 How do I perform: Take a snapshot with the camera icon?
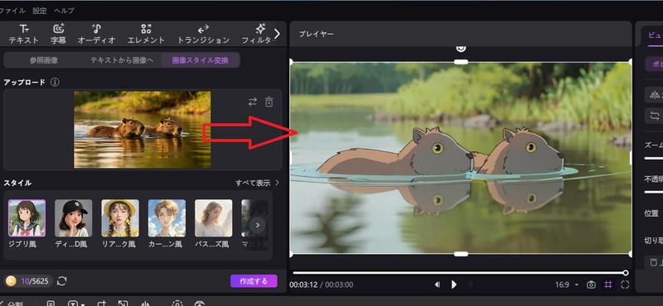[591, 284]
